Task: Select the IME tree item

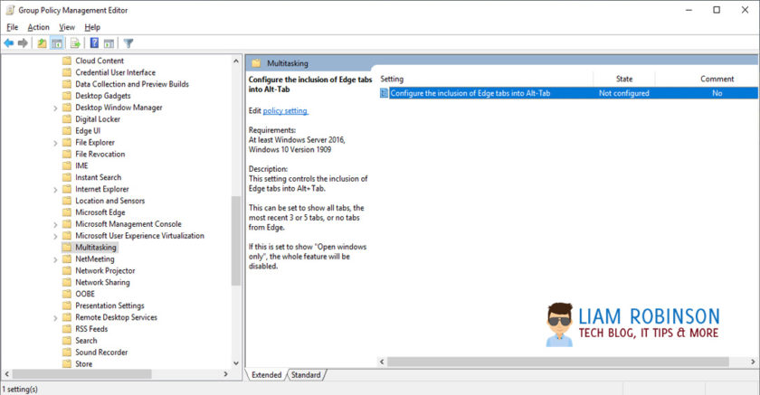Action: pos(81,165)
